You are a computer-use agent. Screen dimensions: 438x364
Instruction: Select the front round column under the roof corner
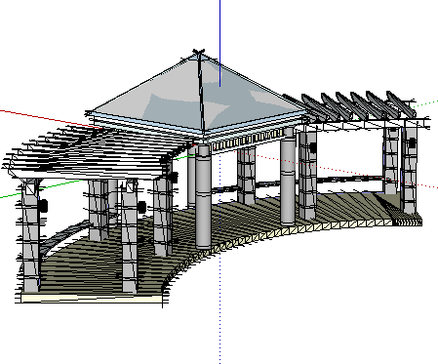(204, 197)
